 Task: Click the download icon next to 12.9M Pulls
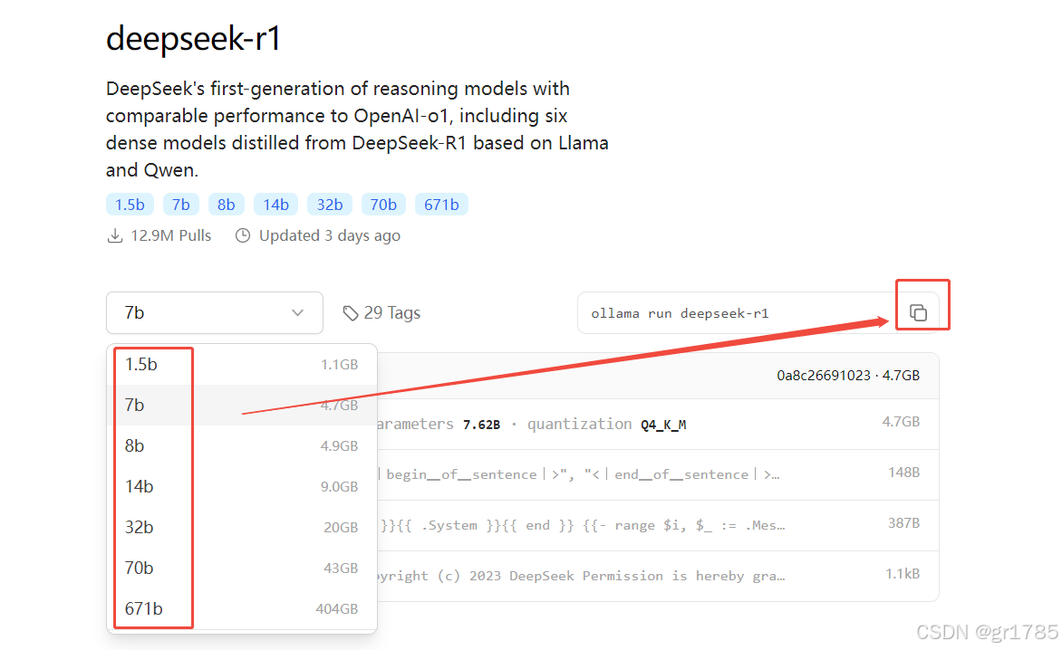(x=115, y=235)
